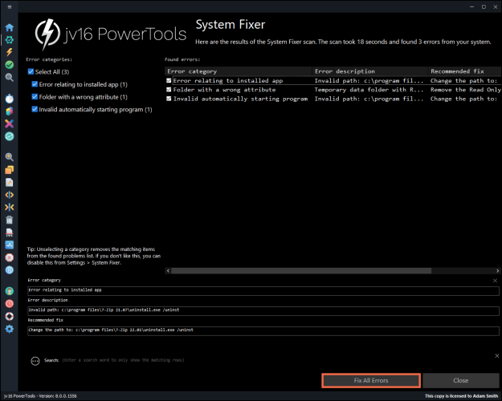Screen dimensions: 502x401
Task: Select the red octagon X icon
Action: (10, 257)
